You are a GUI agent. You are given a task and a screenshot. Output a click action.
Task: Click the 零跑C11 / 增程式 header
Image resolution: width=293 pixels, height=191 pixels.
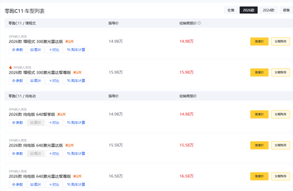(x=22, y=23)
